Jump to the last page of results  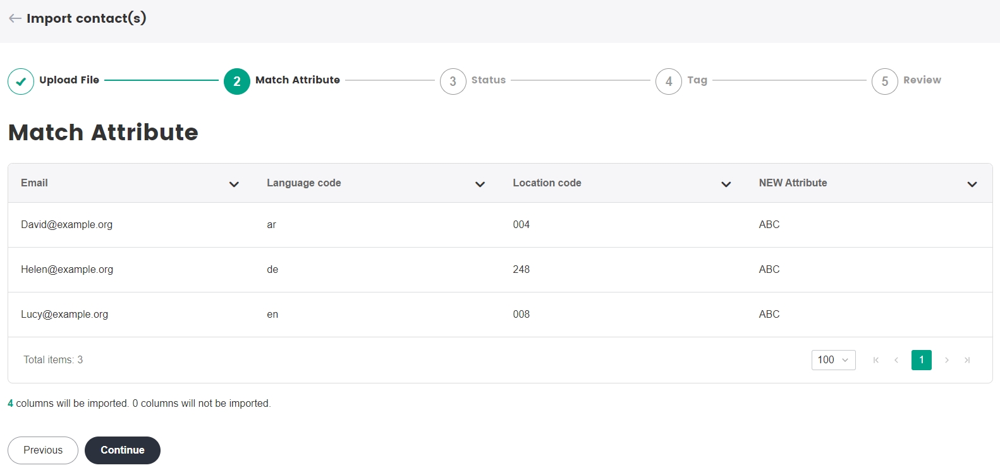[x=967, y=360]
